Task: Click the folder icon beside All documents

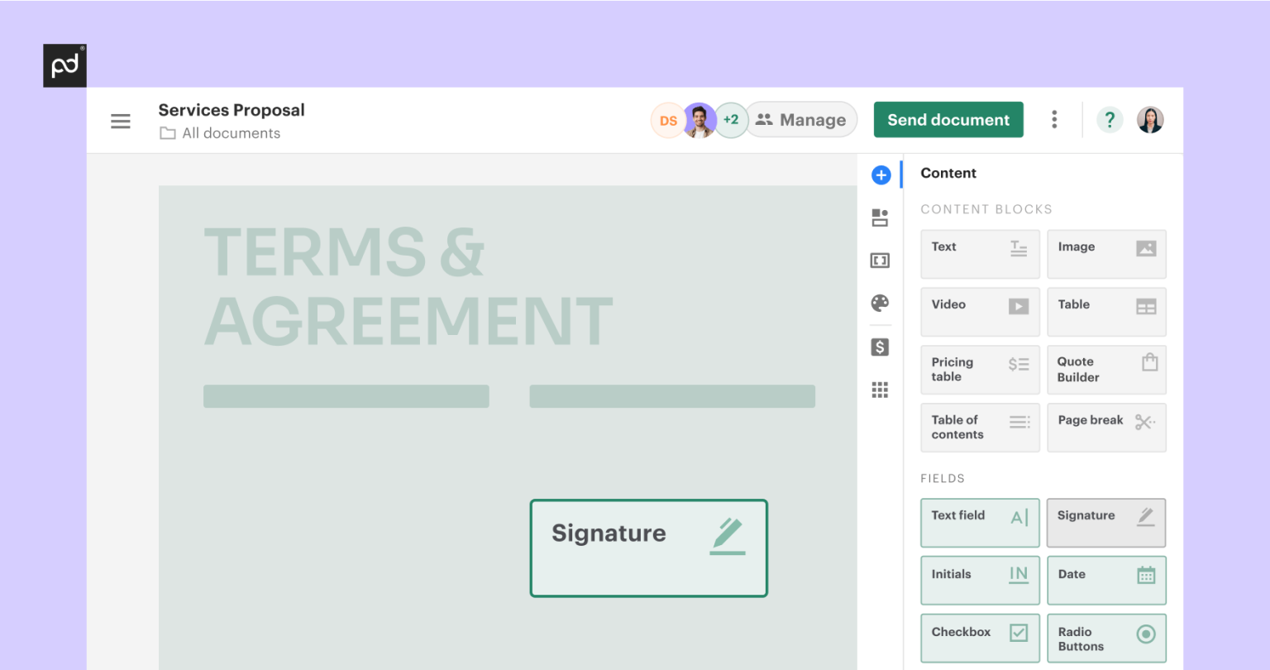Action: coord(166,133)
